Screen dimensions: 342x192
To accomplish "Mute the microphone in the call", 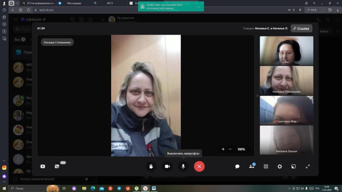I will pos(183,166).
